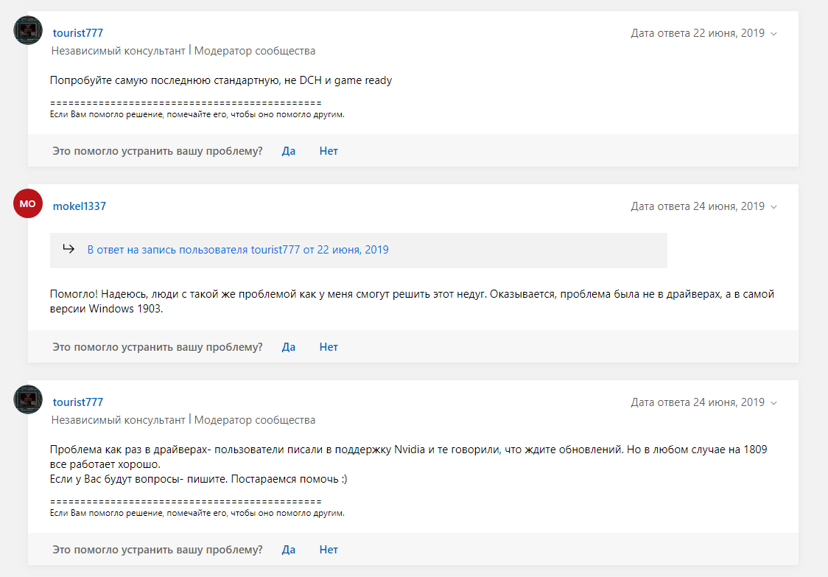This screenshot has height=577, width=828.
Task: Expand the chevron on tourist777's 24 June reply
Action: [773, 403]
